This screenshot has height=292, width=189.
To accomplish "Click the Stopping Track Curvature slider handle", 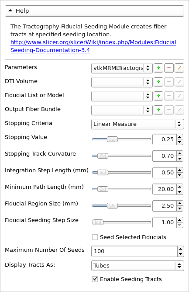I will tap(103, 156).
